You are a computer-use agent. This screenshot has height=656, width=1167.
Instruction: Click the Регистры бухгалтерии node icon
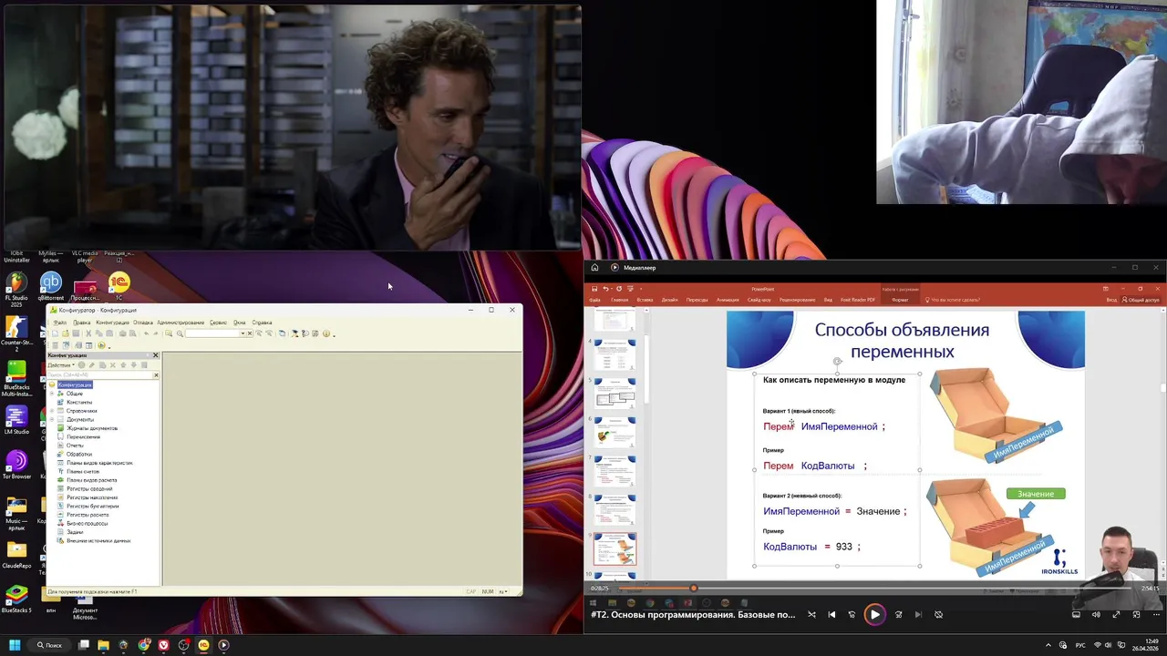point(60,506)
